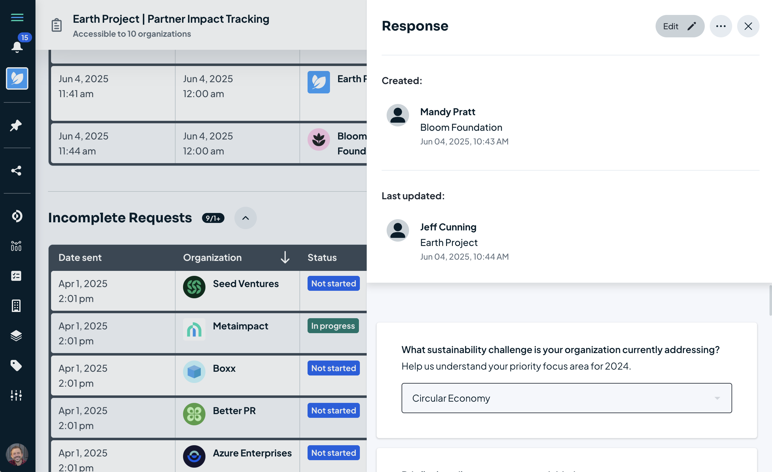Screen dimensions: 772x472
Task: Click the checklist tasks icon in sidebar
Action: click(x=16, y=276)
